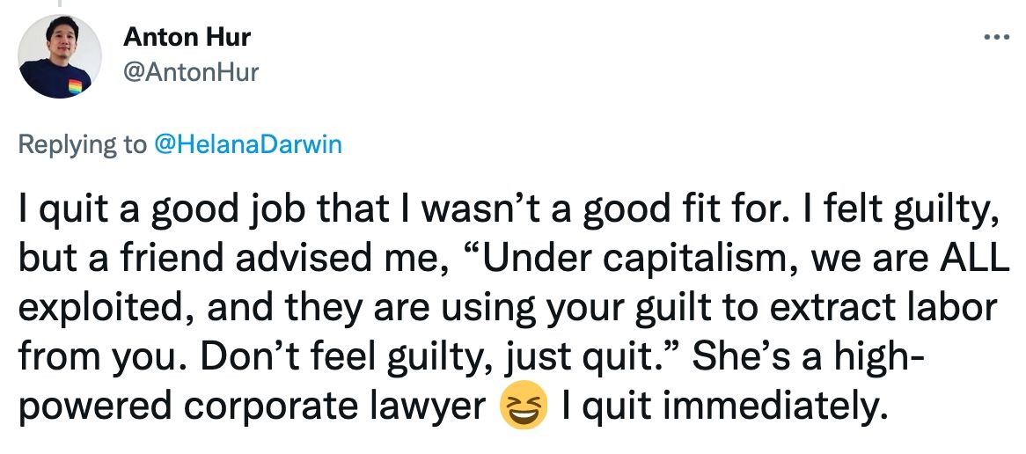The image size is (1026, 454).
Task: Click the phrase 'She's a high-'
Action: pyautogui.click(x=810, y=357)
